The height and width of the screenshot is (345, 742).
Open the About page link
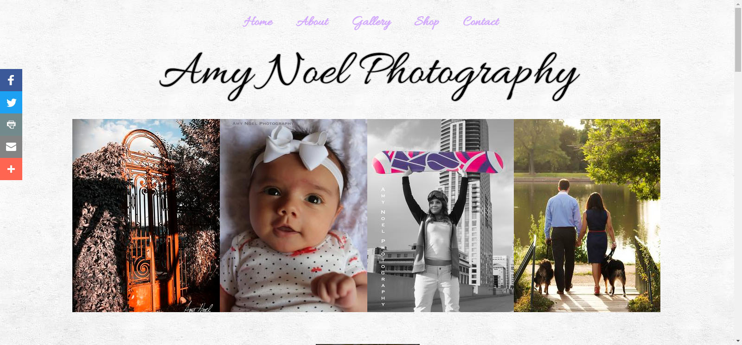[313, 22]
